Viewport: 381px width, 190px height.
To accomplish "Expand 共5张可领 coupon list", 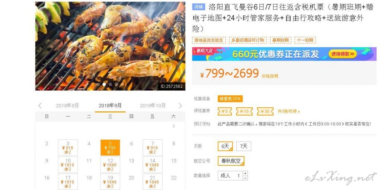I will pos(289,111).
